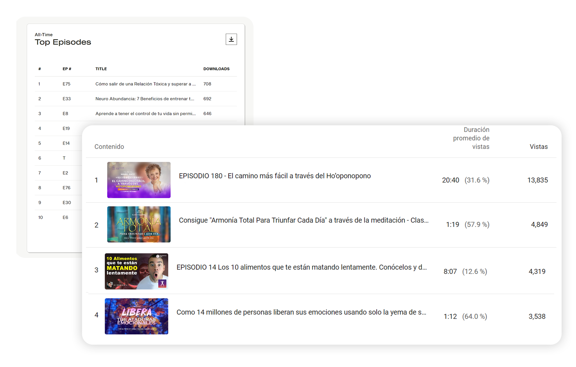Click the E76 episode number cell
The width and height of the screenshot is (576, 367).
pos(67,188)
